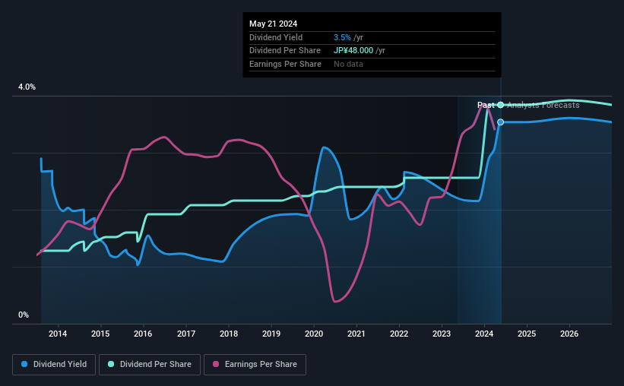Click the 2023 x-axis label
Image resolution: width=624 pixels, height=386 pixels.
[x=442, y=334]
